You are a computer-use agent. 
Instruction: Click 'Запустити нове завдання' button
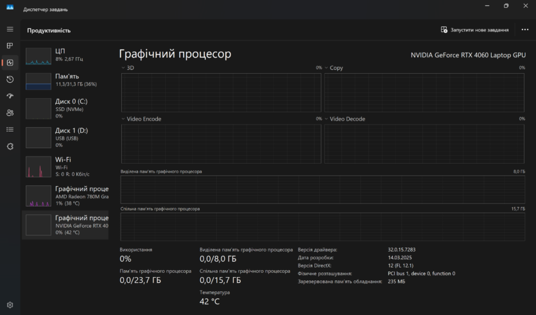[x=474, y=30]
